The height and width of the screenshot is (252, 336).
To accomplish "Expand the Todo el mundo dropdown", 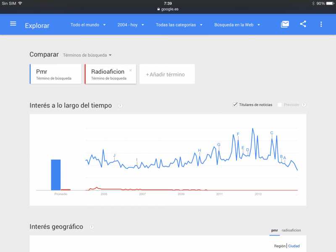I will [88, 25].
